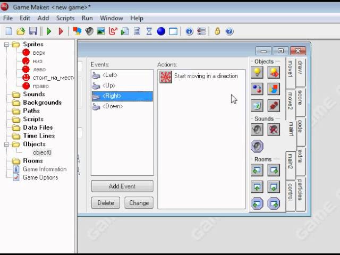Create a path from toolbar
This screenshot has width=340, height=255.
pos(113,31)
